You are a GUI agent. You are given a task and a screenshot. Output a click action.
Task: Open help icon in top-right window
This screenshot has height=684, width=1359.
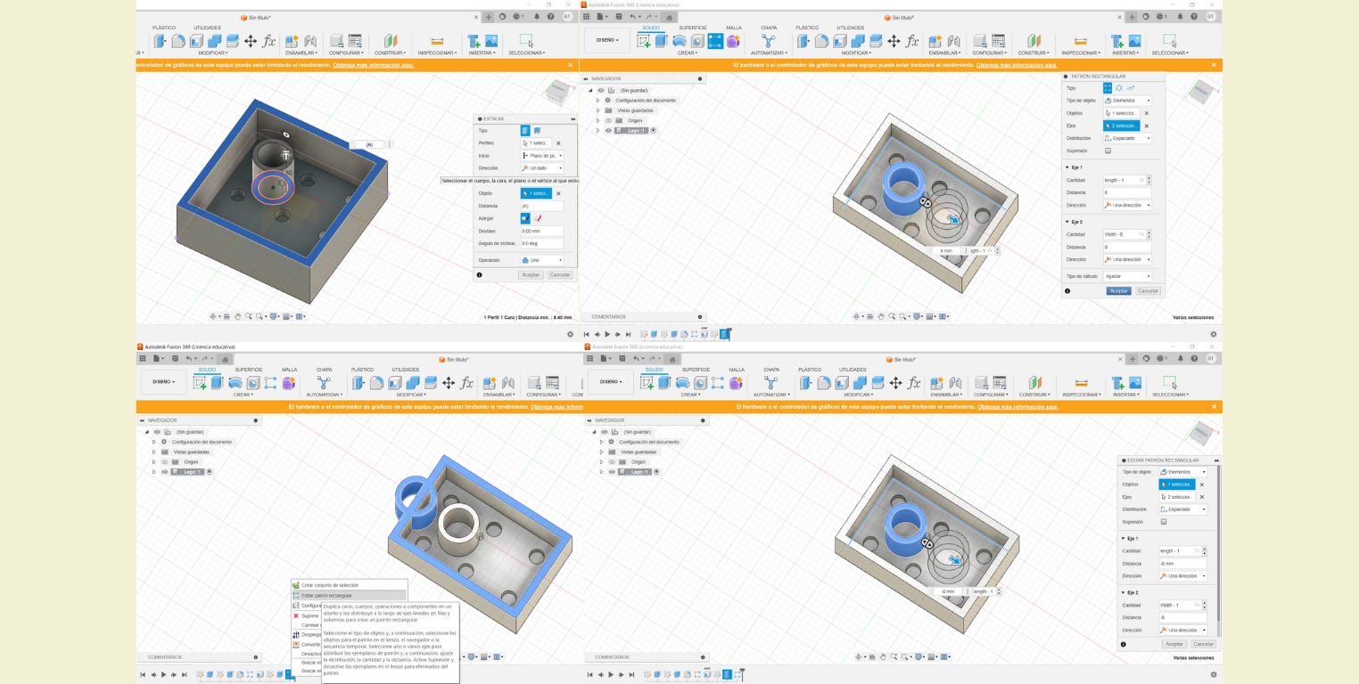pyautogui.click(x=1194, y=16)
